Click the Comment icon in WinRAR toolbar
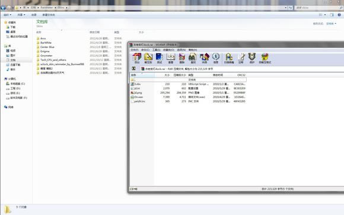Viewport: 344px width, 215px height. (x=241, y=58)
